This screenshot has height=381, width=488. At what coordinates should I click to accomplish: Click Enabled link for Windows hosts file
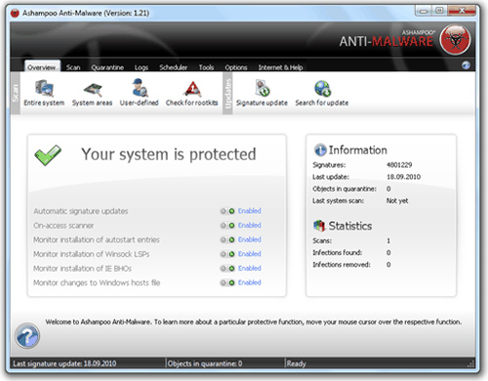tap(250, 282)
